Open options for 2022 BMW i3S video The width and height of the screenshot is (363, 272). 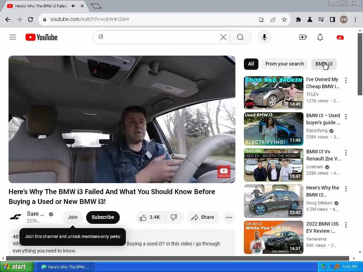[x=346, y=225]
